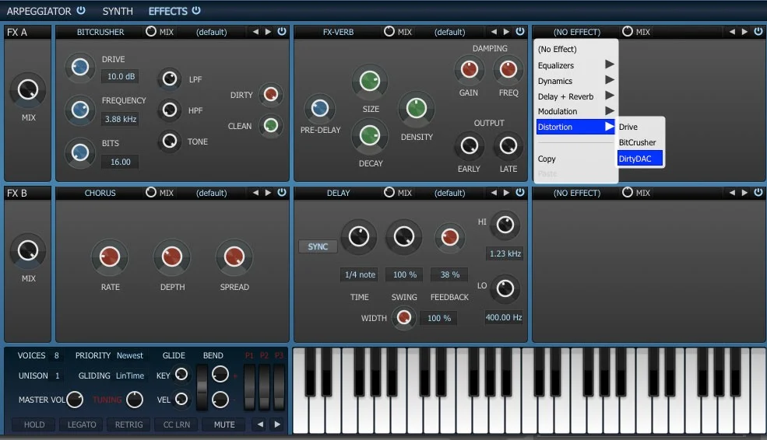The width and height of the screenshot is (767, 440).
Task: Click the delay FEEDBACK knob
Action: 449,237
